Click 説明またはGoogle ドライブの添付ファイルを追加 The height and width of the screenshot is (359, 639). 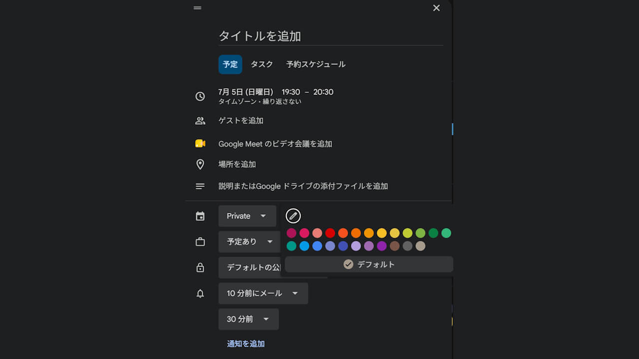click(303, 186)
